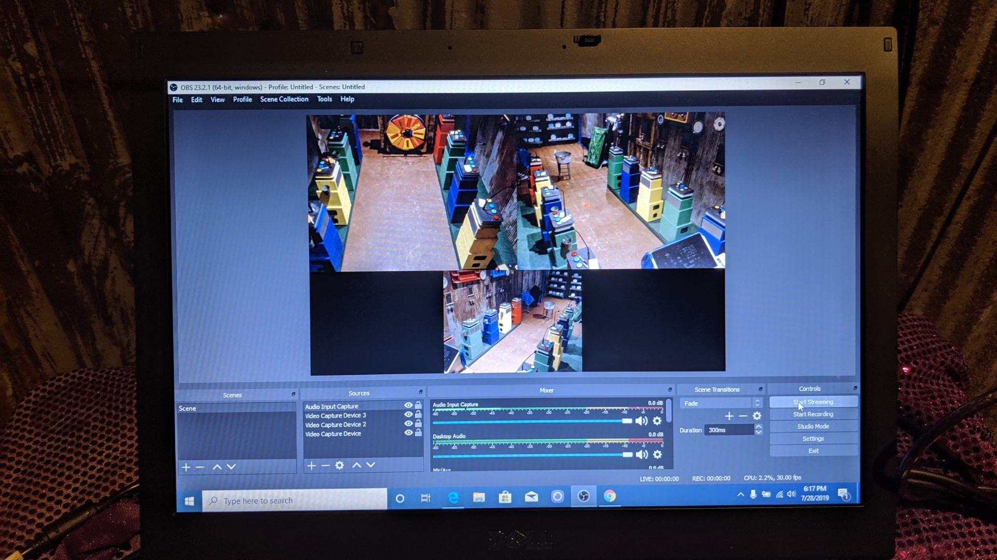The height and width of the screenshot is (560, 997).
Task: Toggle lock on Audio Input Capture source
Action: [x=418, y=405]
